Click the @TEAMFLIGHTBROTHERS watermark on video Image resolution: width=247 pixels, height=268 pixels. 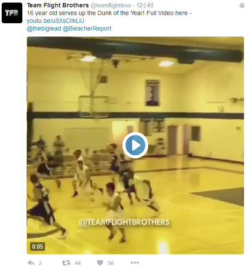click(124, 222)
